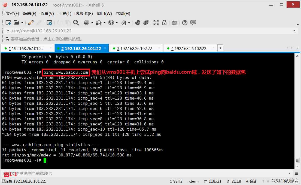
Task: Close tab 1 192.168.26.101:22
Action: (51, 48)
